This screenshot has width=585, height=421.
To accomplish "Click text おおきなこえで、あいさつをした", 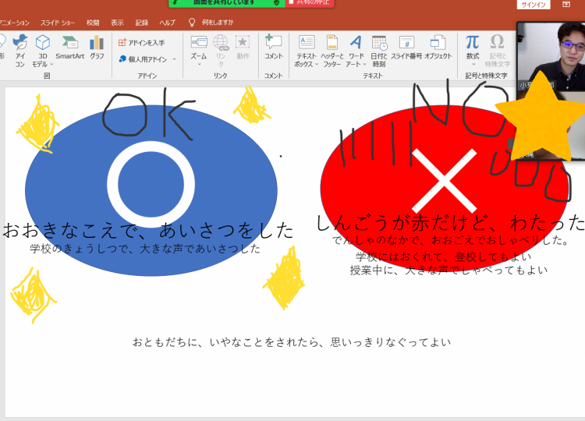I will click(x=147, y=230).
